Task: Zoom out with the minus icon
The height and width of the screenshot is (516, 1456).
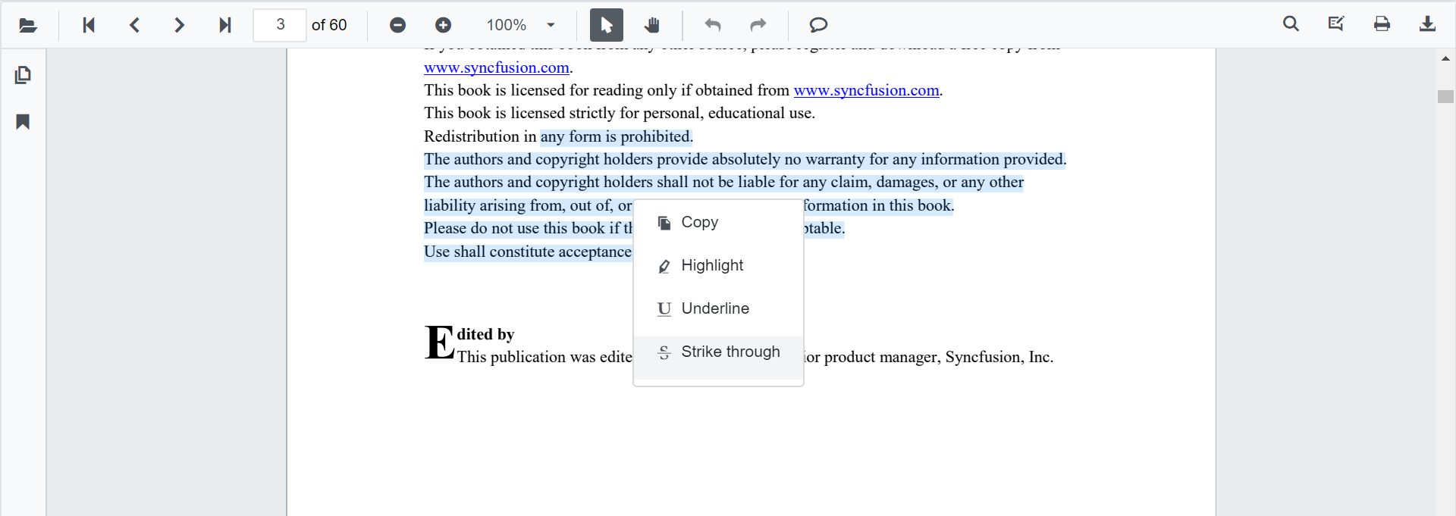Action: tap(397, 25)
